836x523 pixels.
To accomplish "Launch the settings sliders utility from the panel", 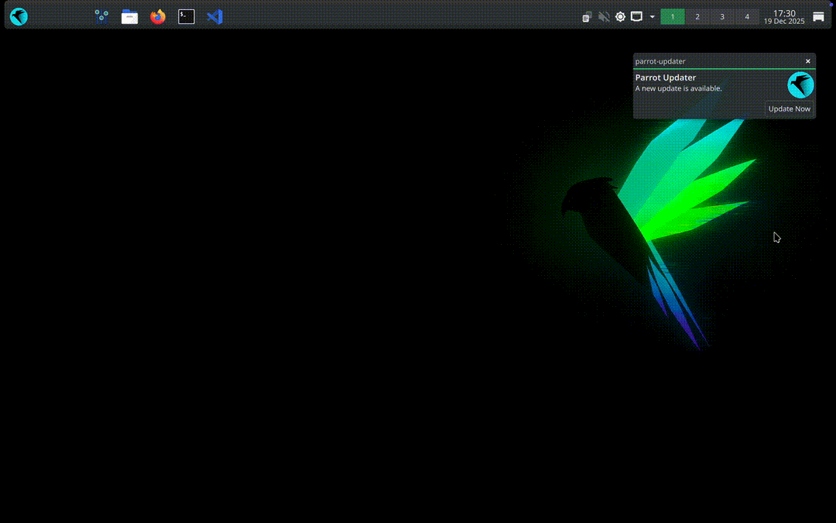I will [101, 16].
